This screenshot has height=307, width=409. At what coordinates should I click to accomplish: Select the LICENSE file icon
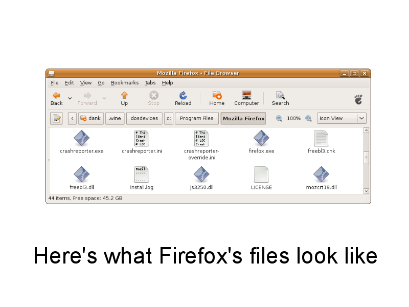click(261, 174)
